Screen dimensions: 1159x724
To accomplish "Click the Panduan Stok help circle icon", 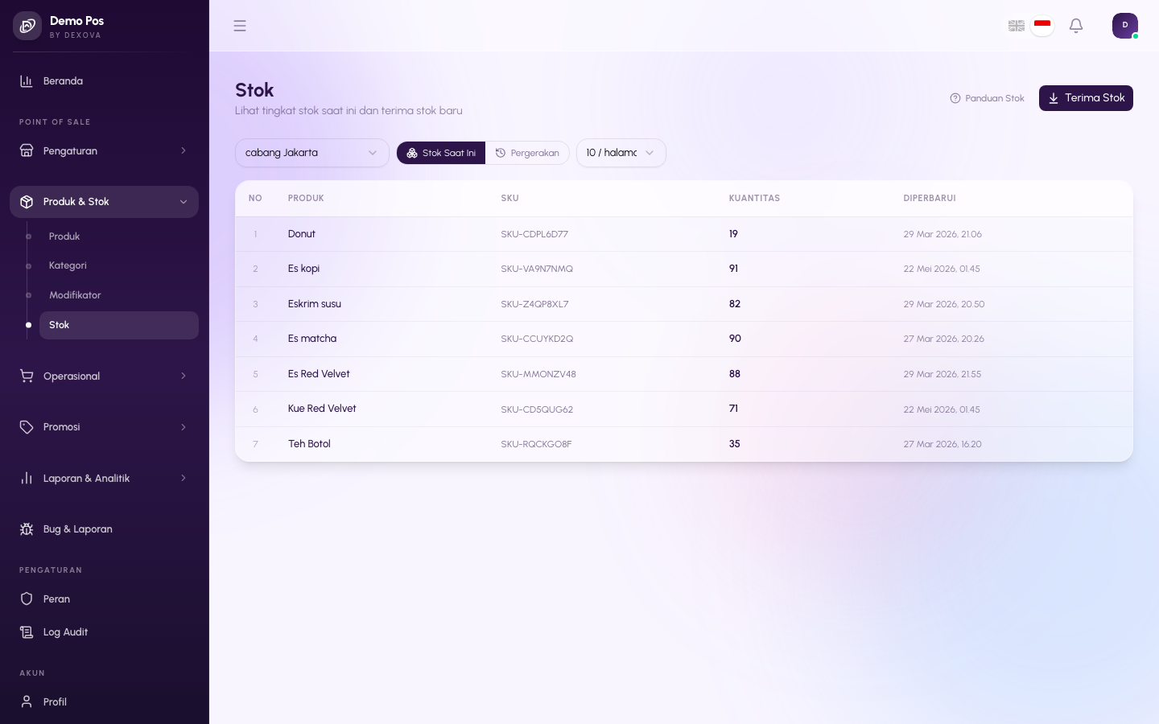I will click(955, 98).
